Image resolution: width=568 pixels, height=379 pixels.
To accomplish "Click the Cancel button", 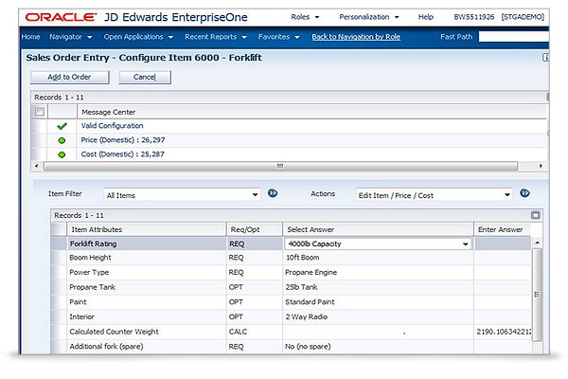I will [x=145, y=77].
